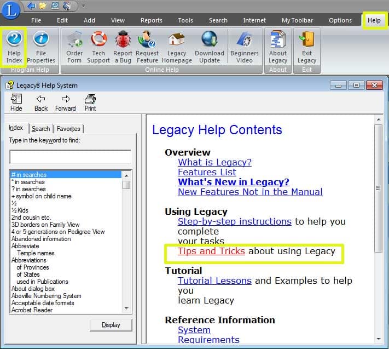Open the Add menu
This screenshot has height=349, width=389.
[89, 20]
